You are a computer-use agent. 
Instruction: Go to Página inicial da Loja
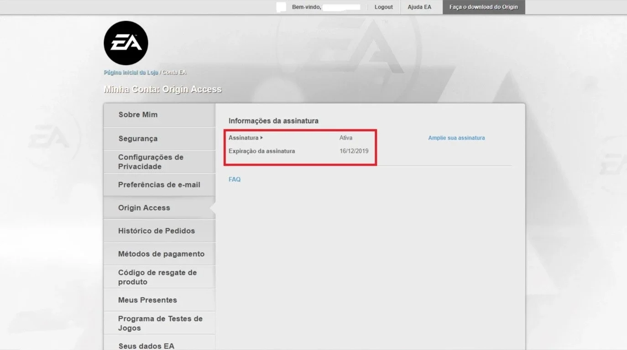[131, 73]
